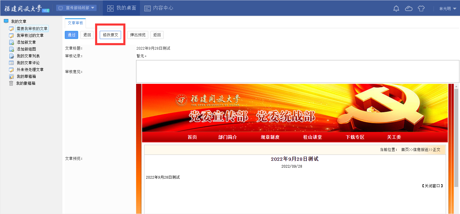Switch to 内容中心 in top navigation

[x=159, y=8]
